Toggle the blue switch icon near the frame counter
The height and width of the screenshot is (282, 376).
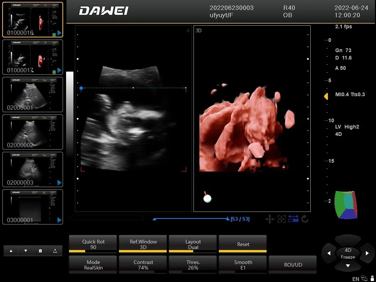293,218
